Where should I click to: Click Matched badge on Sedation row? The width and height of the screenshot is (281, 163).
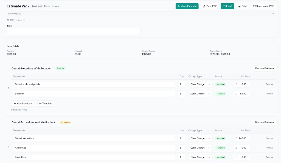220,94
